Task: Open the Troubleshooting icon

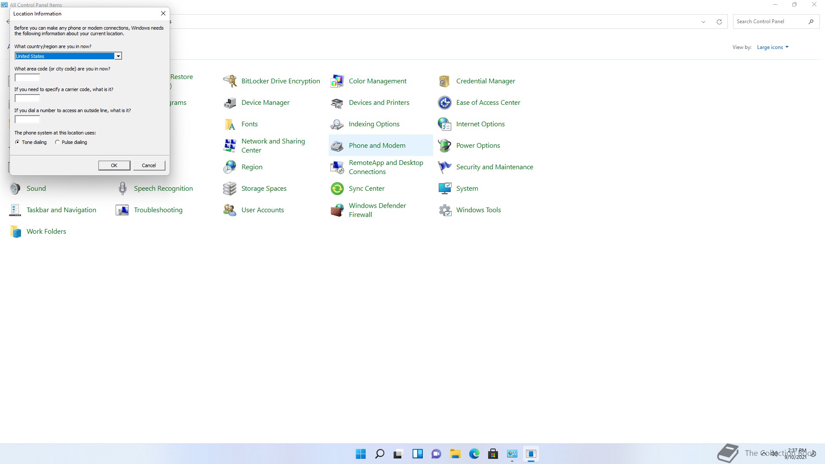Action: click(122, 210)
